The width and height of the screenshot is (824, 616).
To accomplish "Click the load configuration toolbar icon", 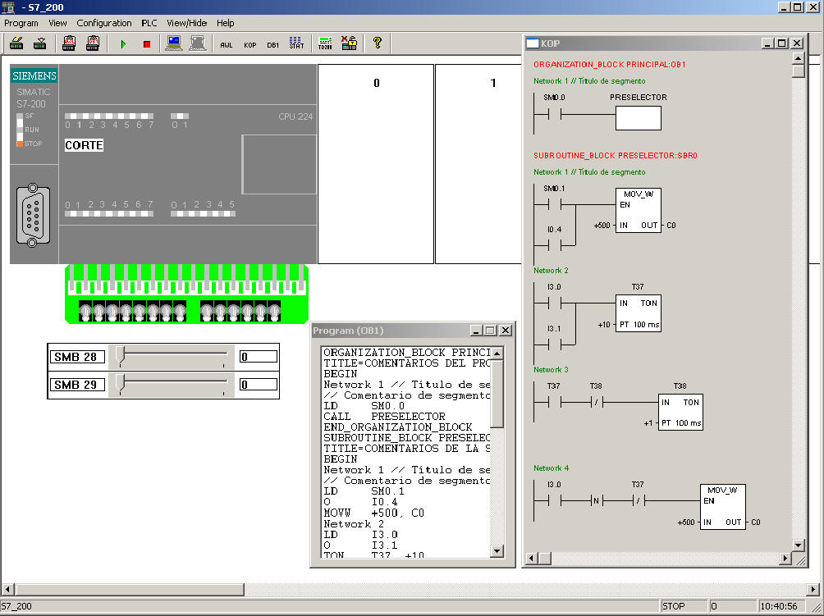I will tap(40, 43).
